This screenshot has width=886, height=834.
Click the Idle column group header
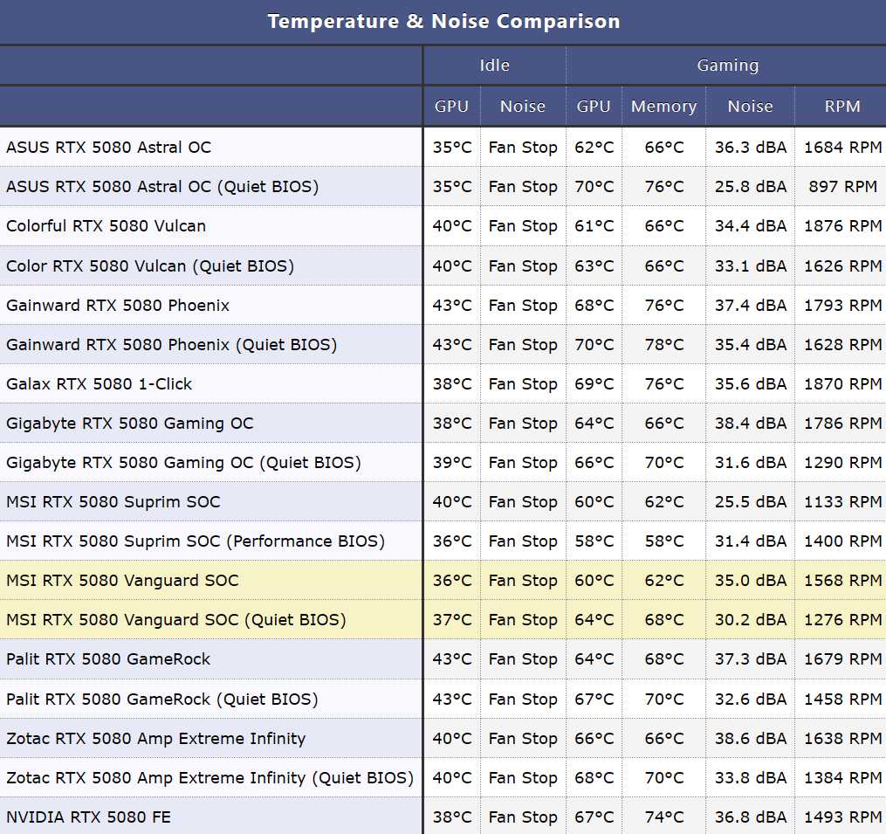(494, 65)
